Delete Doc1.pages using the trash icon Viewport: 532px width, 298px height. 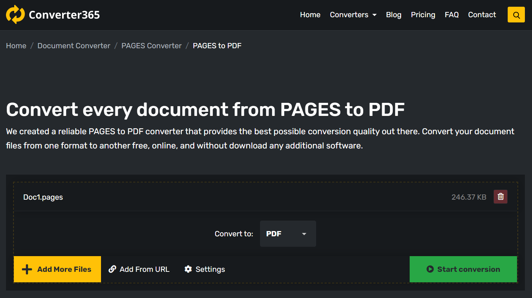500,196
